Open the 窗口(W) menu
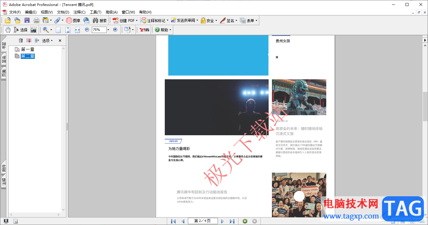Viewport: 428px width, 225px height. 128,12
